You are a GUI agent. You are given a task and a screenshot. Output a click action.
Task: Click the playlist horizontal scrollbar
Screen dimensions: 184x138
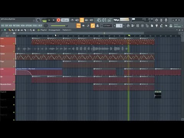pos(82,33)
